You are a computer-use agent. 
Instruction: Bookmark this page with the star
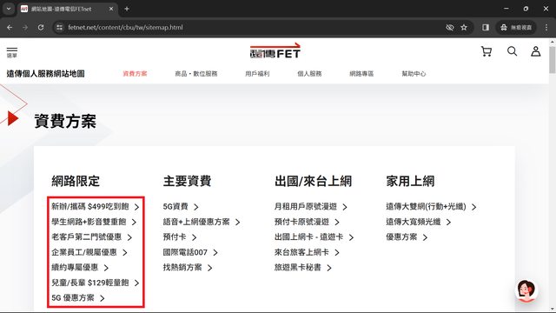[464, 27]
